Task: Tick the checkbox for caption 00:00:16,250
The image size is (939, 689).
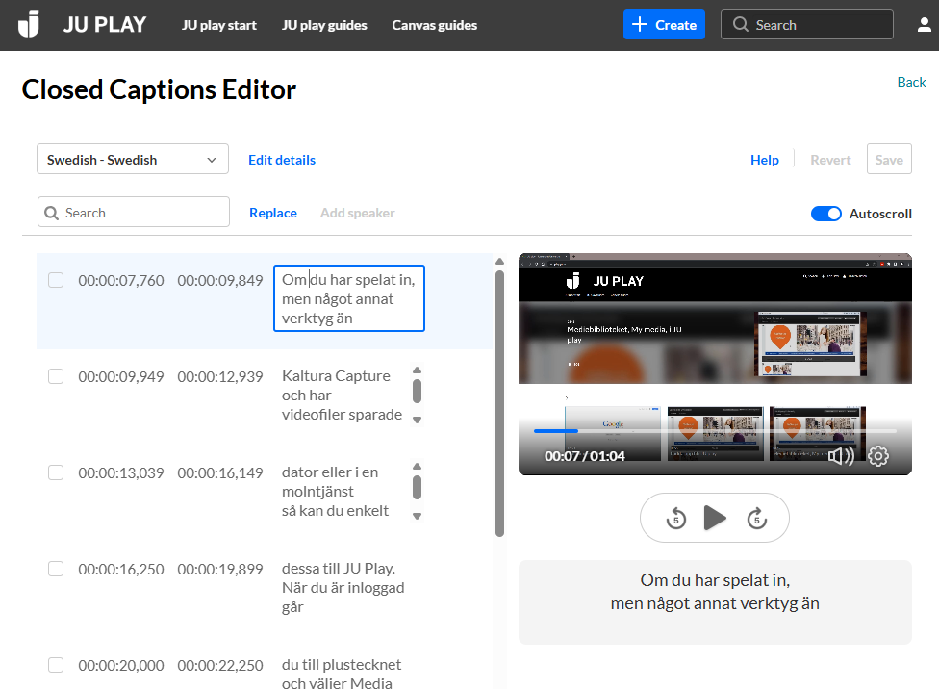Action: (x=56, y=569)
